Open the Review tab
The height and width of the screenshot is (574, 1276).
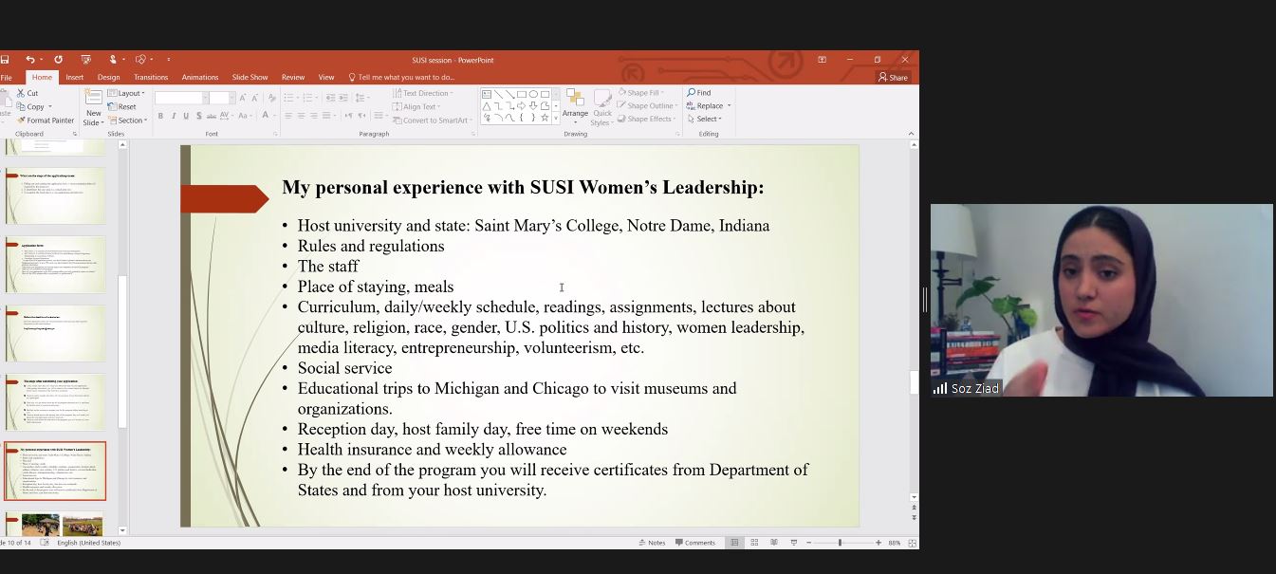coord(293,77)
